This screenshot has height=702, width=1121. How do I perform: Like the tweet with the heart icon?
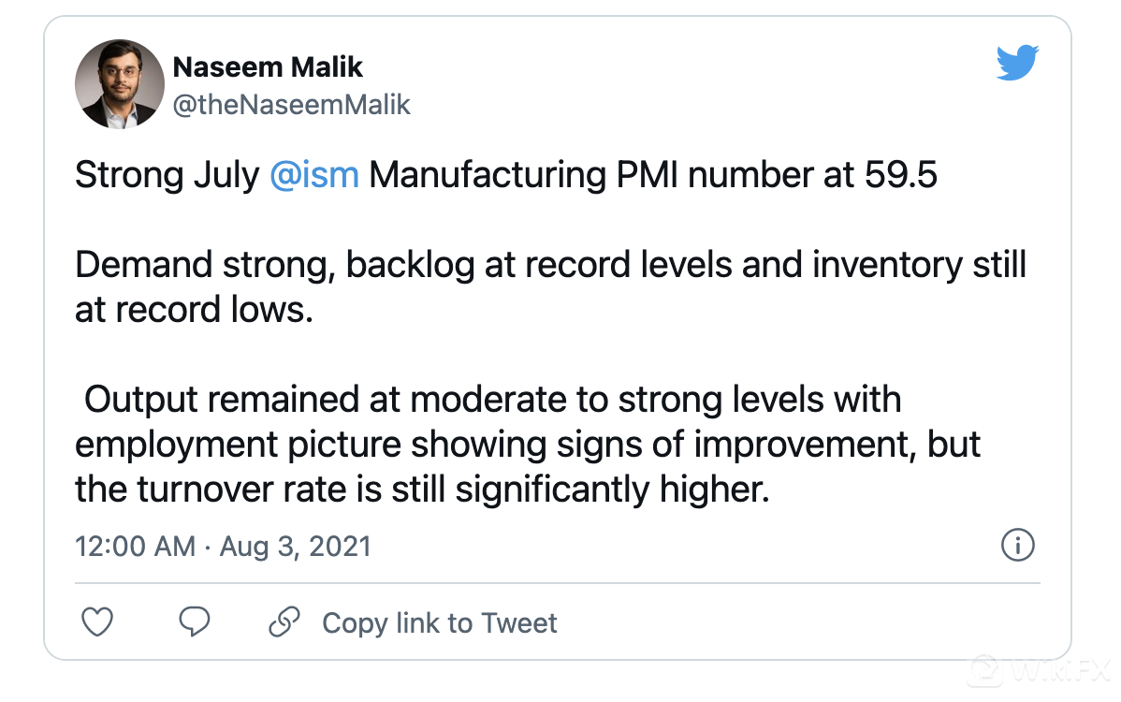pos(97,622)
